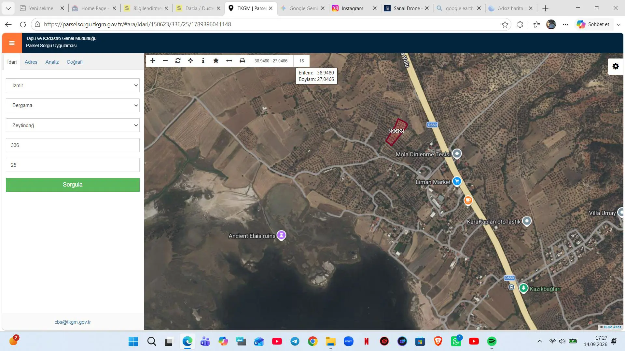
Task: Click the zoom level 16 indicator
Action: pyautogui.click(x=301, y=61)
